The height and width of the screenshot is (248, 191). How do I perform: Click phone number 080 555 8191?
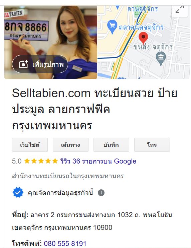coord(65,244)
